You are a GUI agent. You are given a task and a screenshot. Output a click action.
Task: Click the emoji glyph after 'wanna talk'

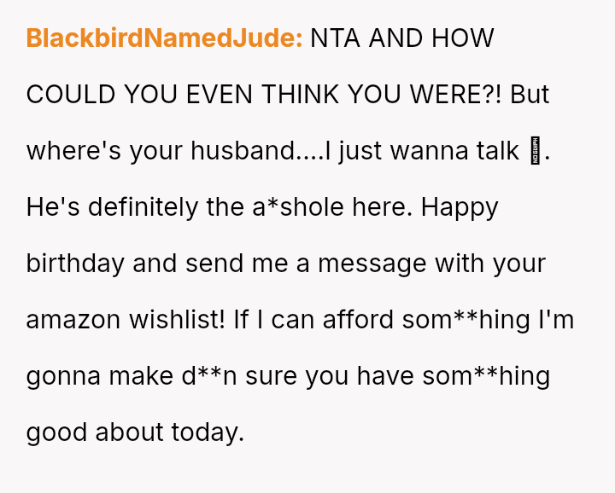536,151
